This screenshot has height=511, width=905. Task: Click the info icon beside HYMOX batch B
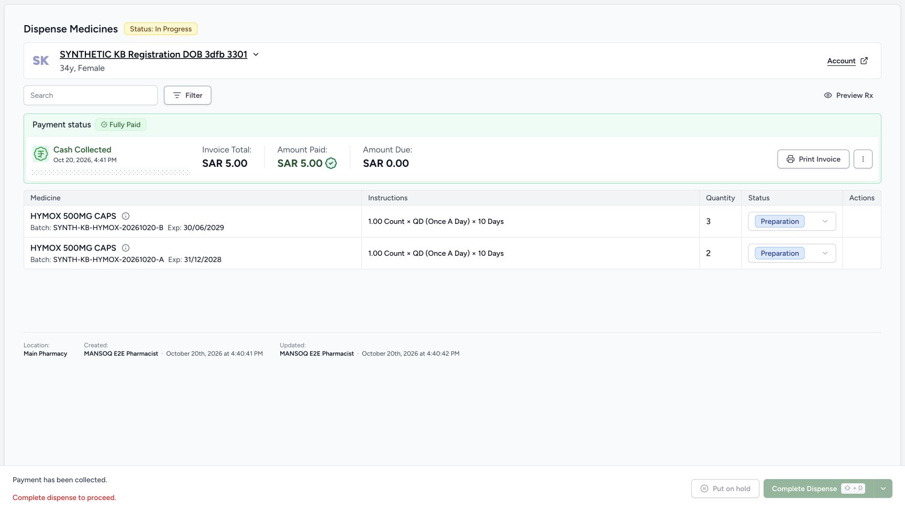click(126, 216)
